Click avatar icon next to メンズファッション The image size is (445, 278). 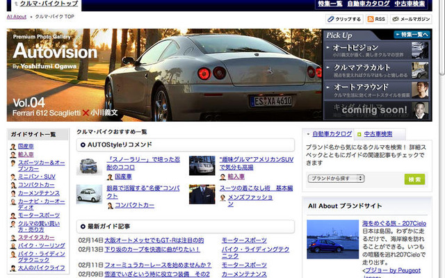pyautogui.click(x=222, y=197)
